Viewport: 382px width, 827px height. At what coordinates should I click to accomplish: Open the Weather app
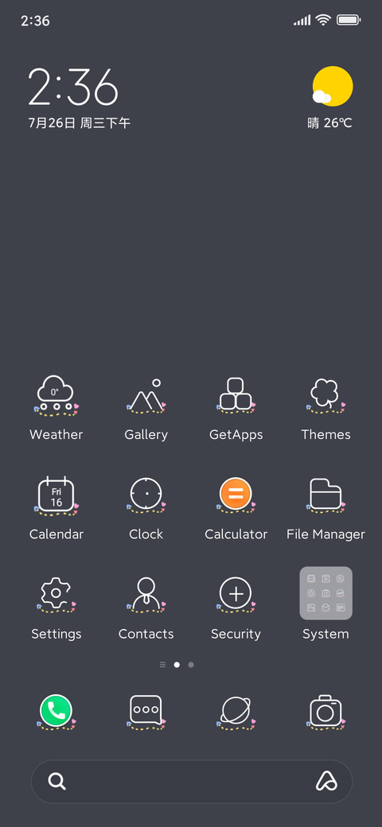pos(56,395)
